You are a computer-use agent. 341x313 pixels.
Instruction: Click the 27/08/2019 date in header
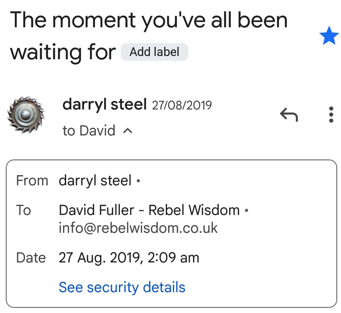point(182,105)
